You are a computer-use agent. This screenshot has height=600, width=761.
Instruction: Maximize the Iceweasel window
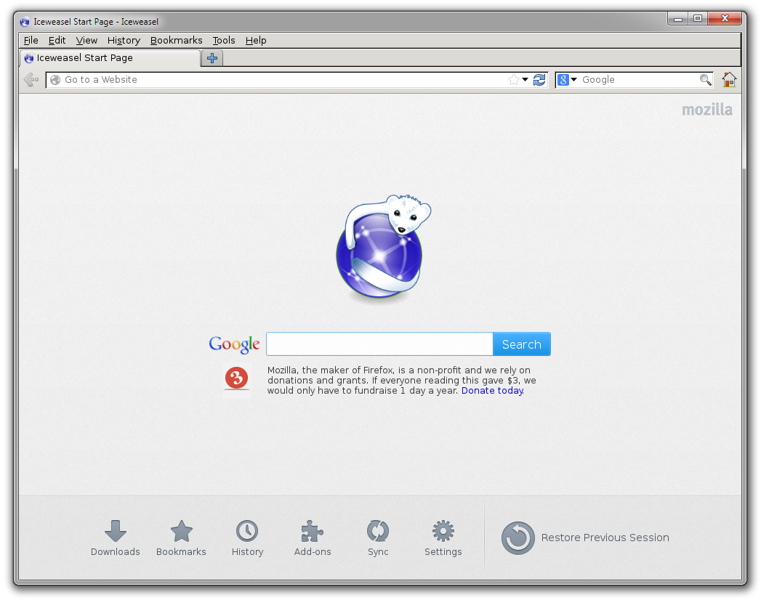[x=698, y=19]
